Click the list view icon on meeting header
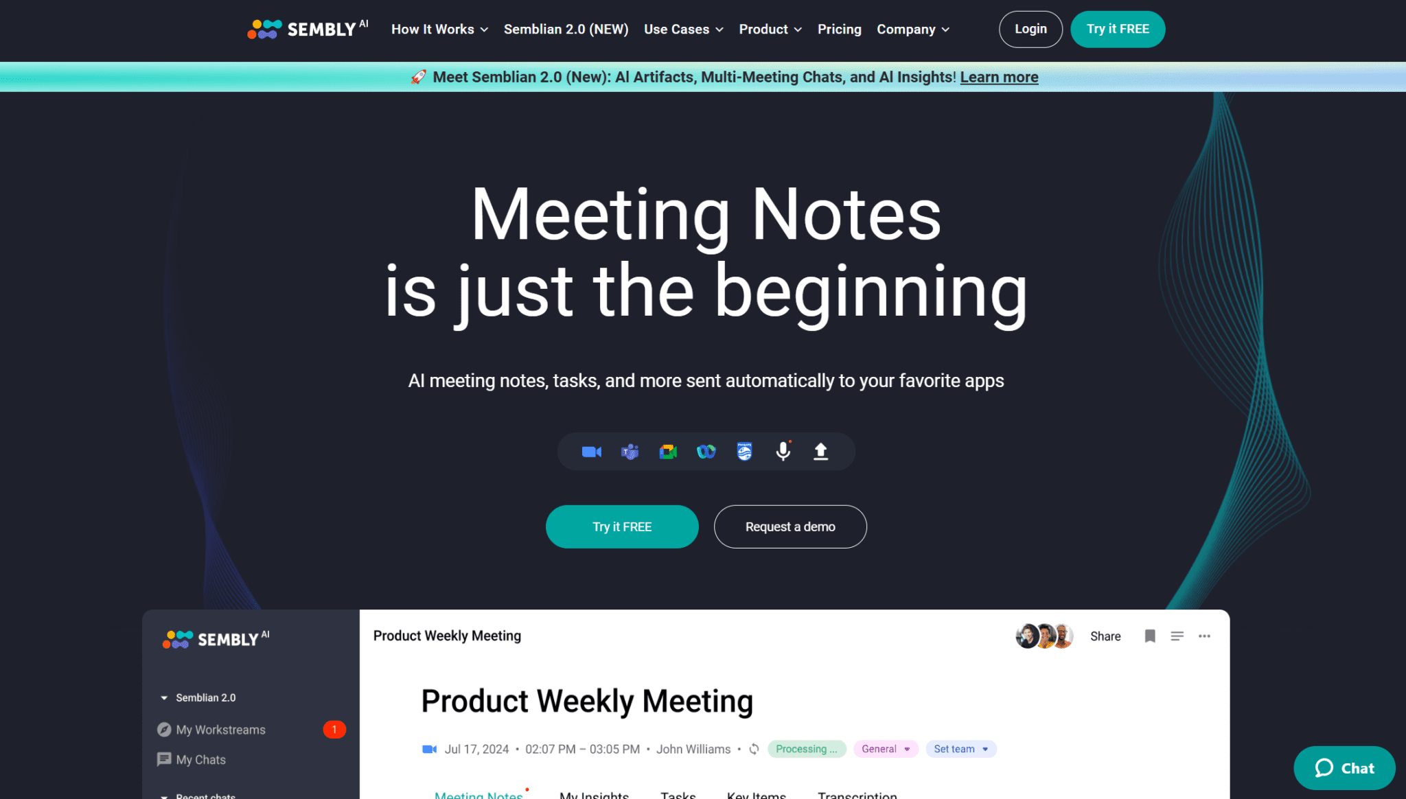The width and height of the screenshot is (1406, 799). click(1177, 636)
